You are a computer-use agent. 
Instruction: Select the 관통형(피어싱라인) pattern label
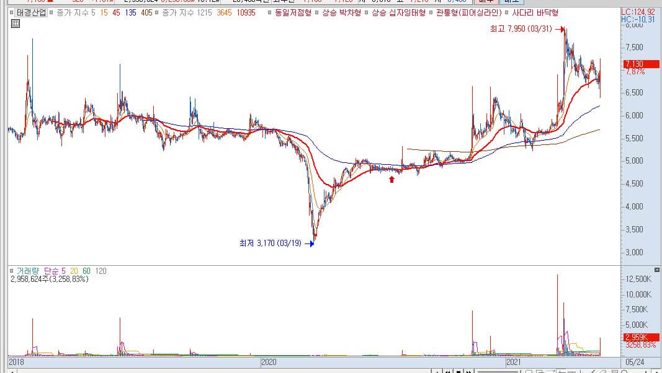468,12
